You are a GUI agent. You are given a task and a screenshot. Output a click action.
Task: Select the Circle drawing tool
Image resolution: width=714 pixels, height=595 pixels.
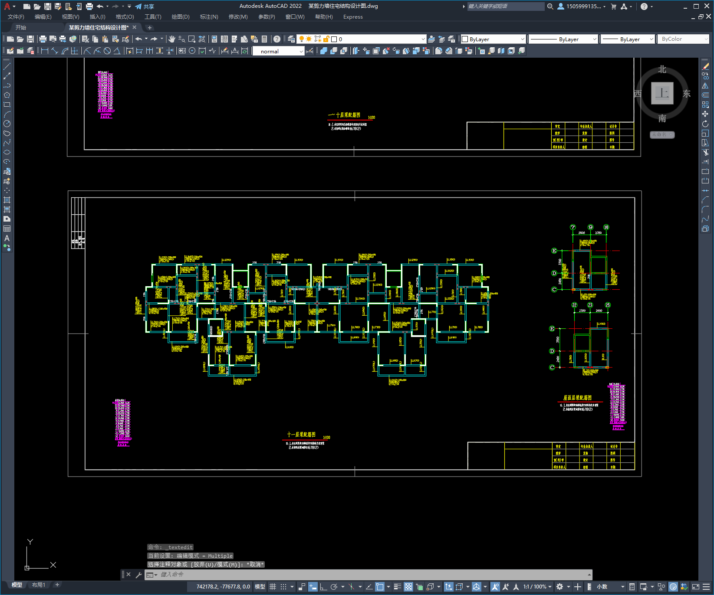(7, 124)
